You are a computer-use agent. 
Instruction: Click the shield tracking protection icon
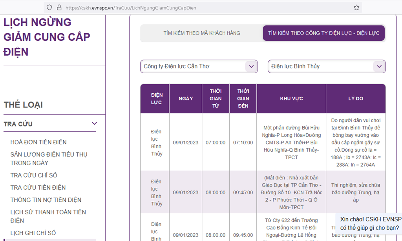pyautogui.click(x=49, y=7)
